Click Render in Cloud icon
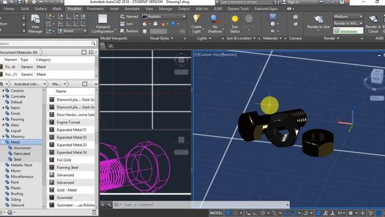 373,19
